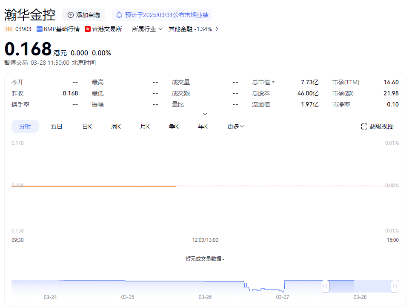Screen dimensions: 409x307
Task: Switch the chart to 分时 intraday view
Action: tap(25, 126)
